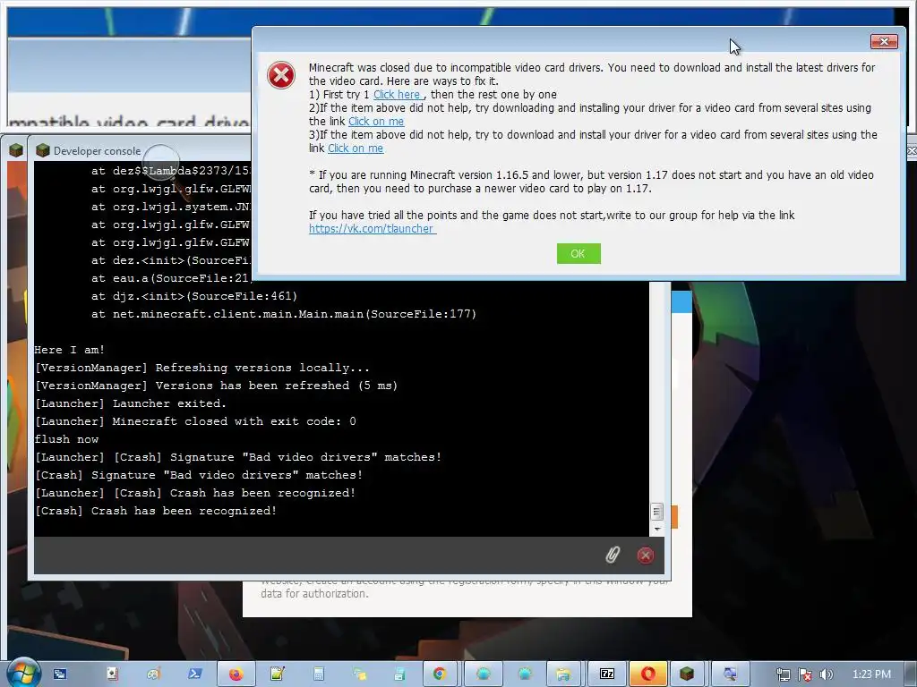The height and width of the screenshot is (687, 917).
Task: Open Calculator from the taskbar
Action: pos(319,674)
